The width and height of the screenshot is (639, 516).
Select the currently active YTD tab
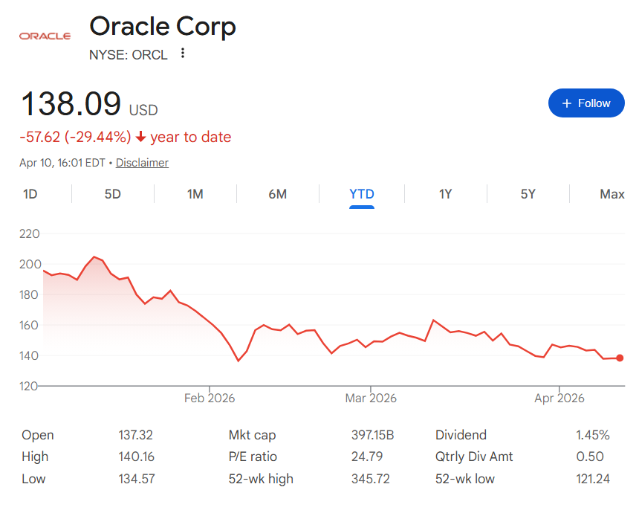click(x=362, y=194)
